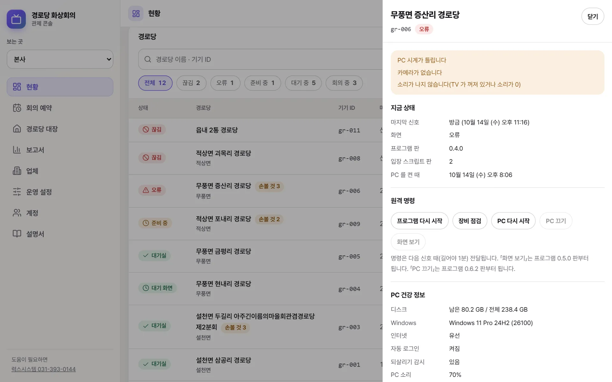
Task: Select the 전체 12 filter chip
Action: (x=155, y=83)
